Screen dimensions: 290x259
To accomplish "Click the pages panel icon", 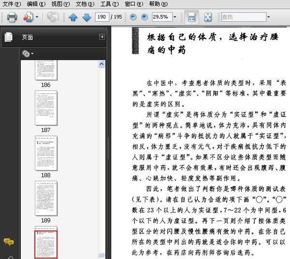I will pyautogui.click(x=9, y=37).
